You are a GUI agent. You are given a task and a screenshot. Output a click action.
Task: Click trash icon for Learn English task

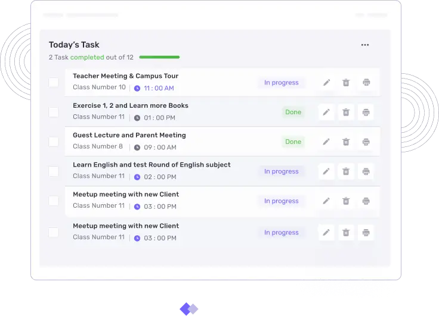(x=346, y=171)
